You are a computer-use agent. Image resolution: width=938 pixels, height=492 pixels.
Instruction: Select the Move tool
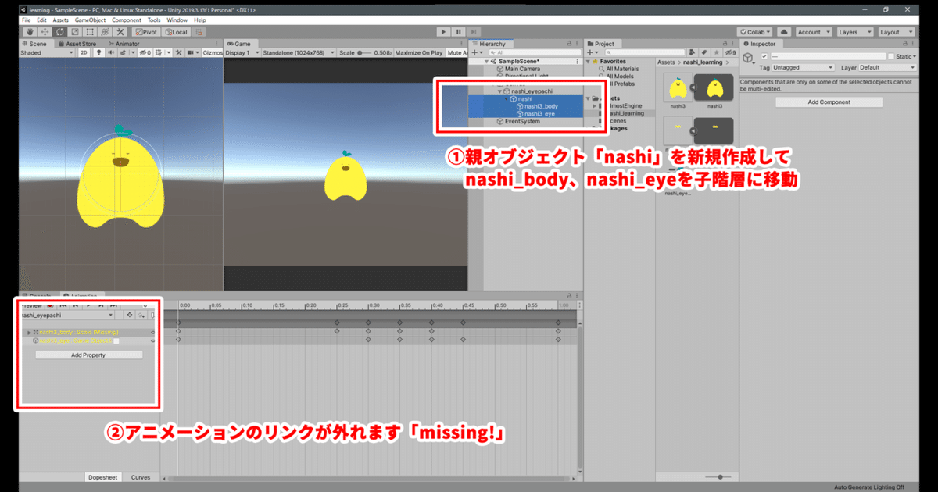(x=44, y=32)
